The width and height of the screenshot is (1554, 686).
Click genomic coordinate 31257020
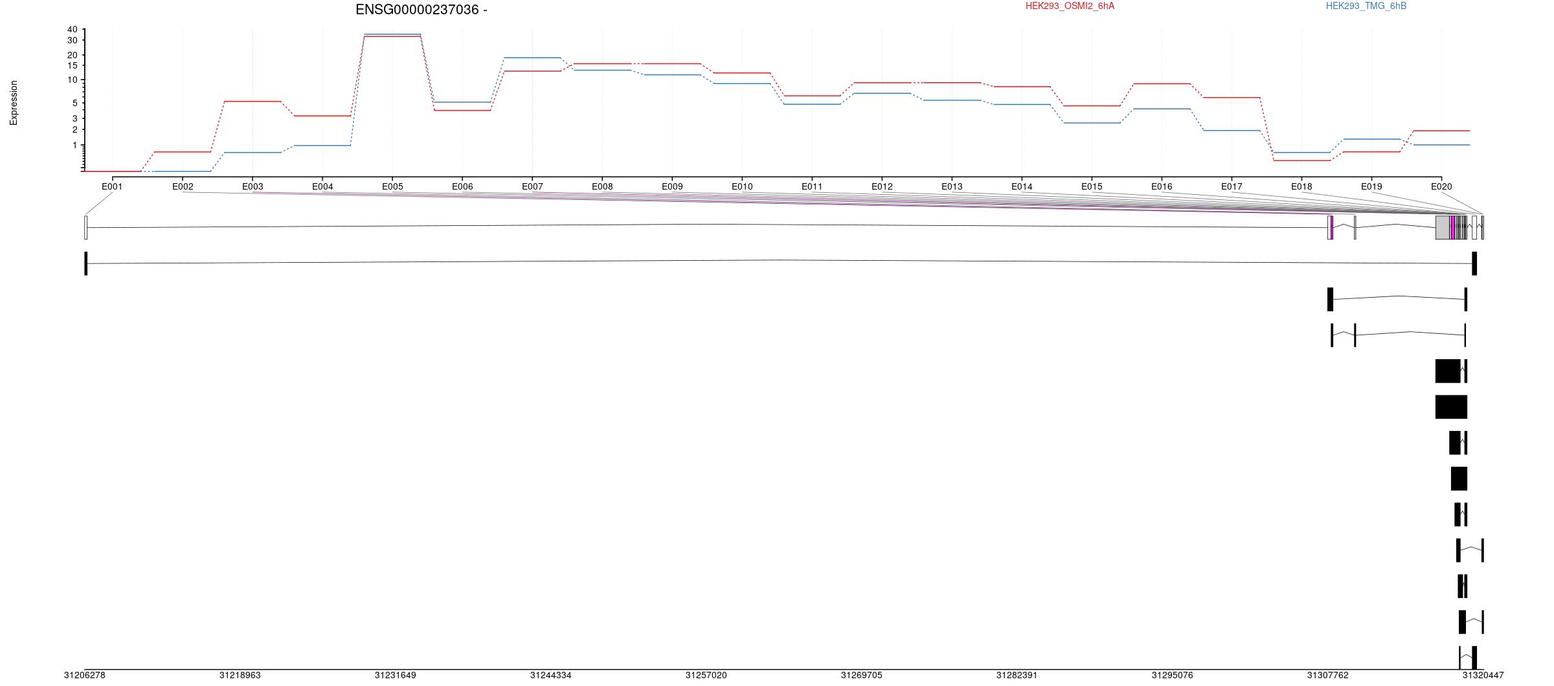pos(706,675)
